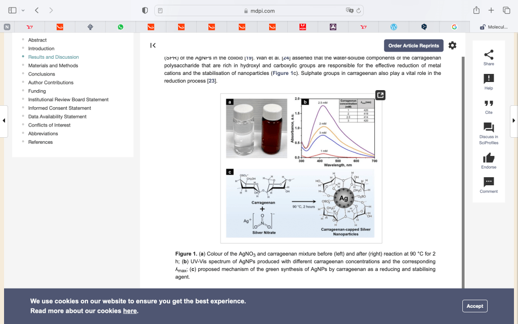Viewport: 518px width, 324px height.
Task: Open the cookies 'here' link
Action: coord(130,311)
